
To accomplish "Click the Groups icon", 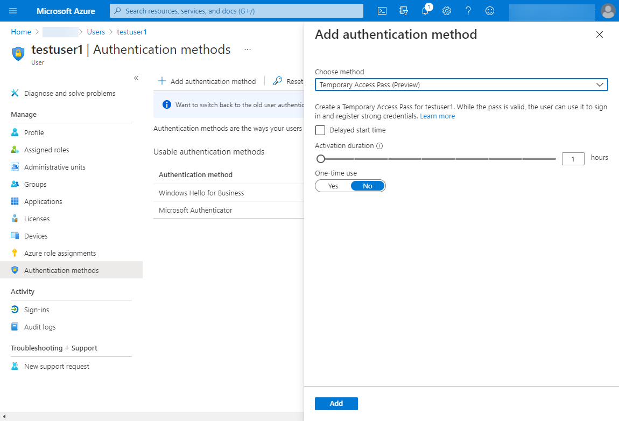I will pos(15,184).
